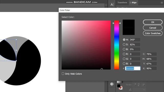Click the Appearance panel circle icon
The width and height of the screenshot is (164, 92).
(x=112, y=84)
